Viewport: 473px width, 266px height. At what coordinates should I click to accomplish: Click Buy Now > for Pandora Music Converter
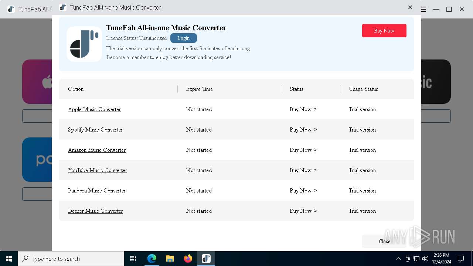click(303, 191)
